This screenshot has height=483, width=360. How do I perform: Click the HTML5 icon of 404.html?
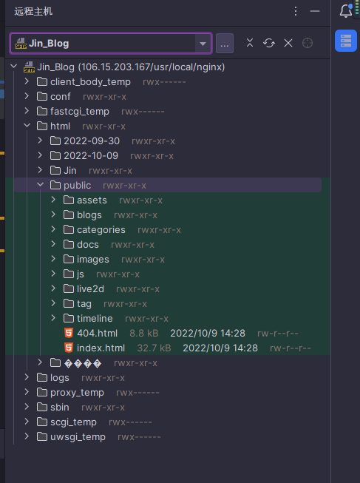point(68,333)
